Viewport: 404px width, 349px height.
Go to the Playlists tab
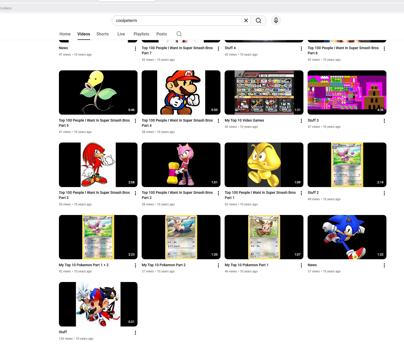[x=141, y=34]
